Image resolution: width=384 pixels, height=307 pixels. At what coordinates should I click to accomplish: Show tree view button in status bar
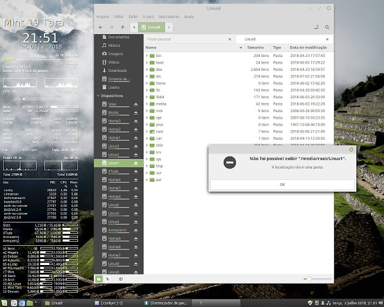(108, 279)
